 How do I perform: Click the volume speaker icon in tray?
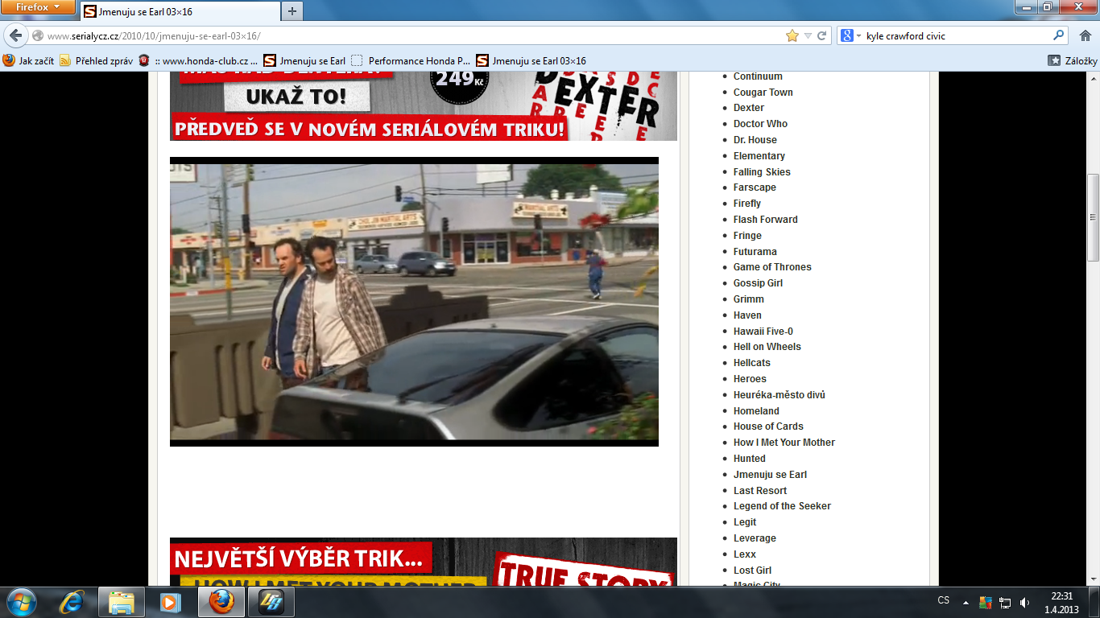tap(1024, 602)
